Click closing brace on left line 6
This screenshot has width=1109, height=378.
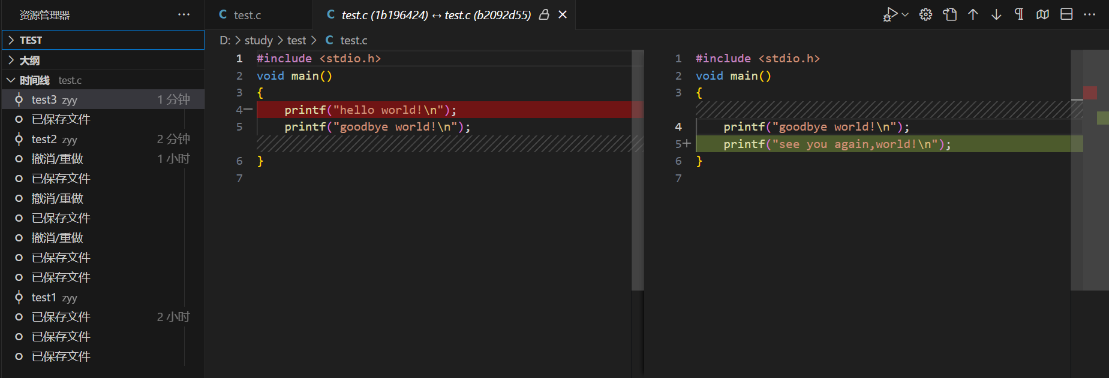click(x=260, y=161)
